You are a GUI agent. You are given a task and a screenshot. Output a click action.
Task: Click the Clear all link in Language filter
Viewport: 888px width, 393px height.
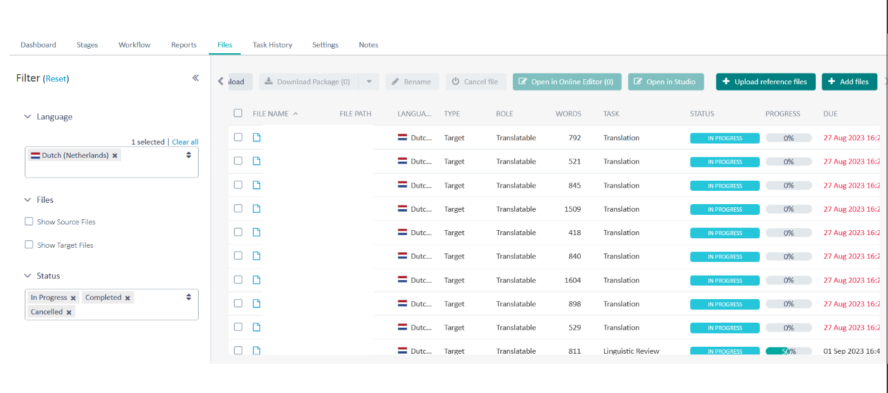(185, 141)
